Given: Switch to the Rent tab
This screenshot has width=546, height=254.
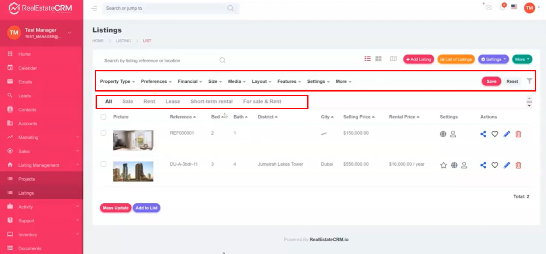Looking at the screenshot, I should 149,102.
